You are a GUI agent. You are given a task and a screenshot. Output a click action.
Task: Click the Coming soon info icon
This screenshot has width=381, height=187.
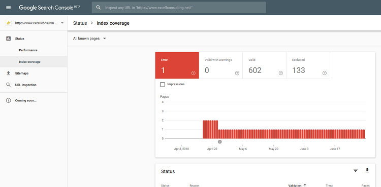(x=9, y=100)
